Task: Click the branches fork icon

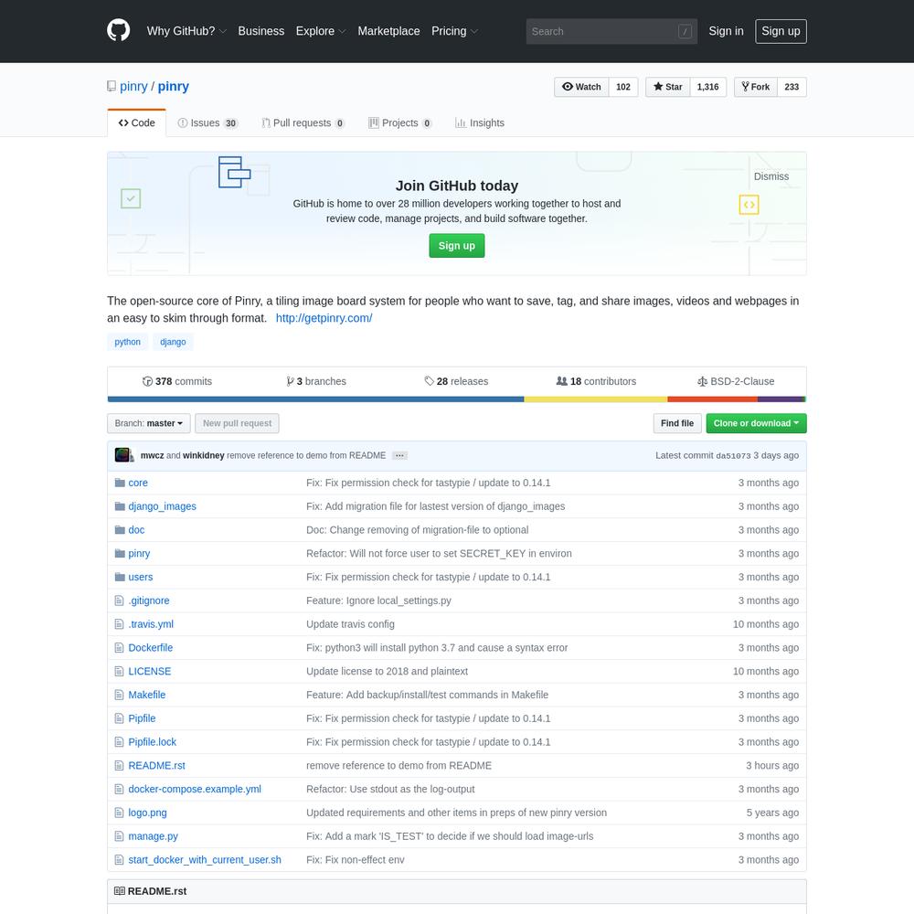Action: click(x=290, y=381)
